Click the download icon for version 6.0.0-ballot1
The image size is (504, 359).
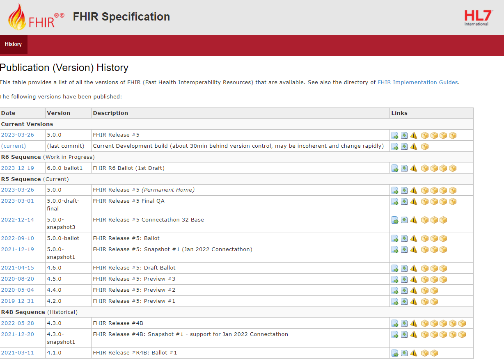404,168
